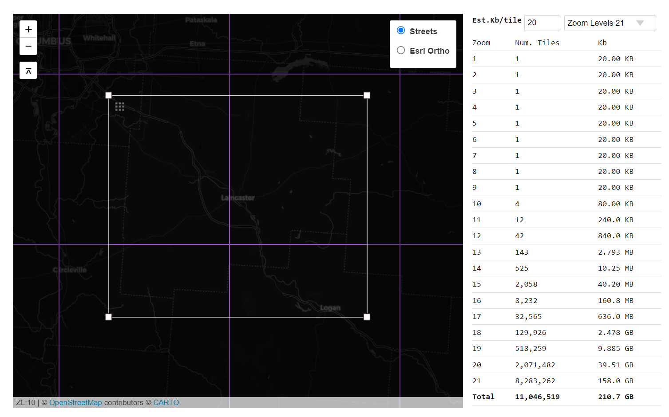Click the grid drag handle inside selection box

pyautogui.click(x=119, y=106)
